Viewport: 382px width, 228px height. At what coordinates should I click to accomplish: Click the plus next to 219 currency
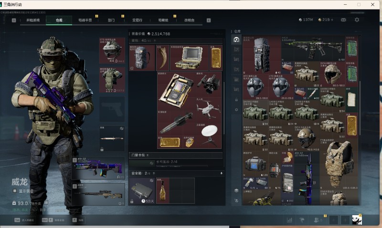point(332,20)
